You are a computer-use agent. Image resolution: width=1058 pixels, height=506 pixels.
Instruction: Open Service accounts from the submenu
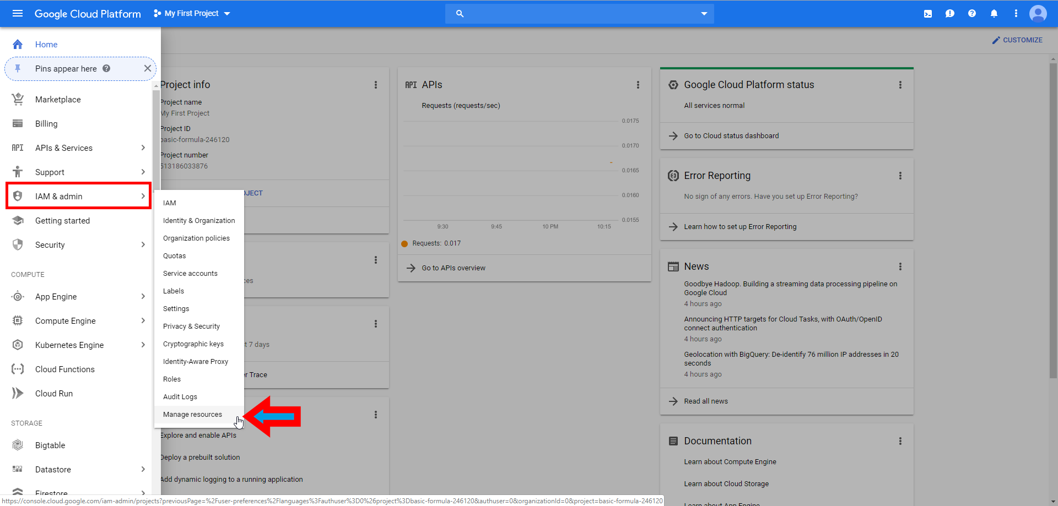199,274
